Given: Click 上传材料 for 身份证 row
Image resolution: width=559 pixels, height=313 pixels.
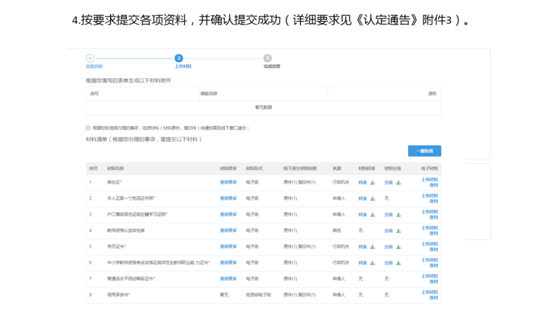Looking at the screenshot, I should pos(429,180).
